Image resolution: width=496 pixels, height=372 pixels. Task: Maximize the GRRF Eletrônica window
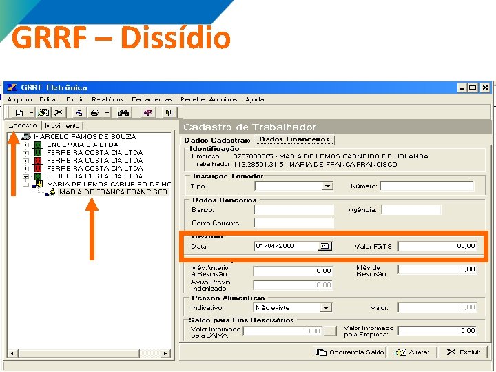tap(473, 87)
